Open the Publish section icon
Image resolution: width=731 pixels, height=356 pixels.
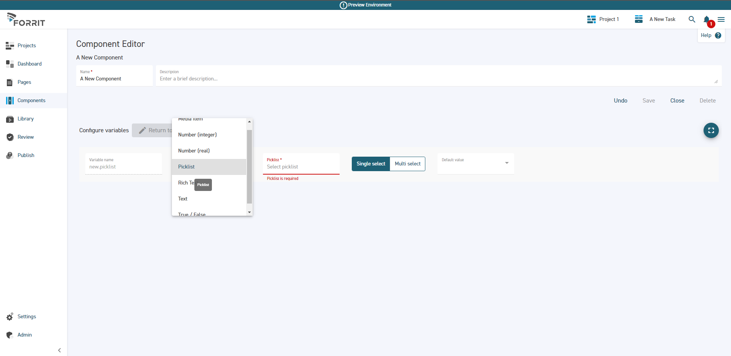(x=10, y=156)
